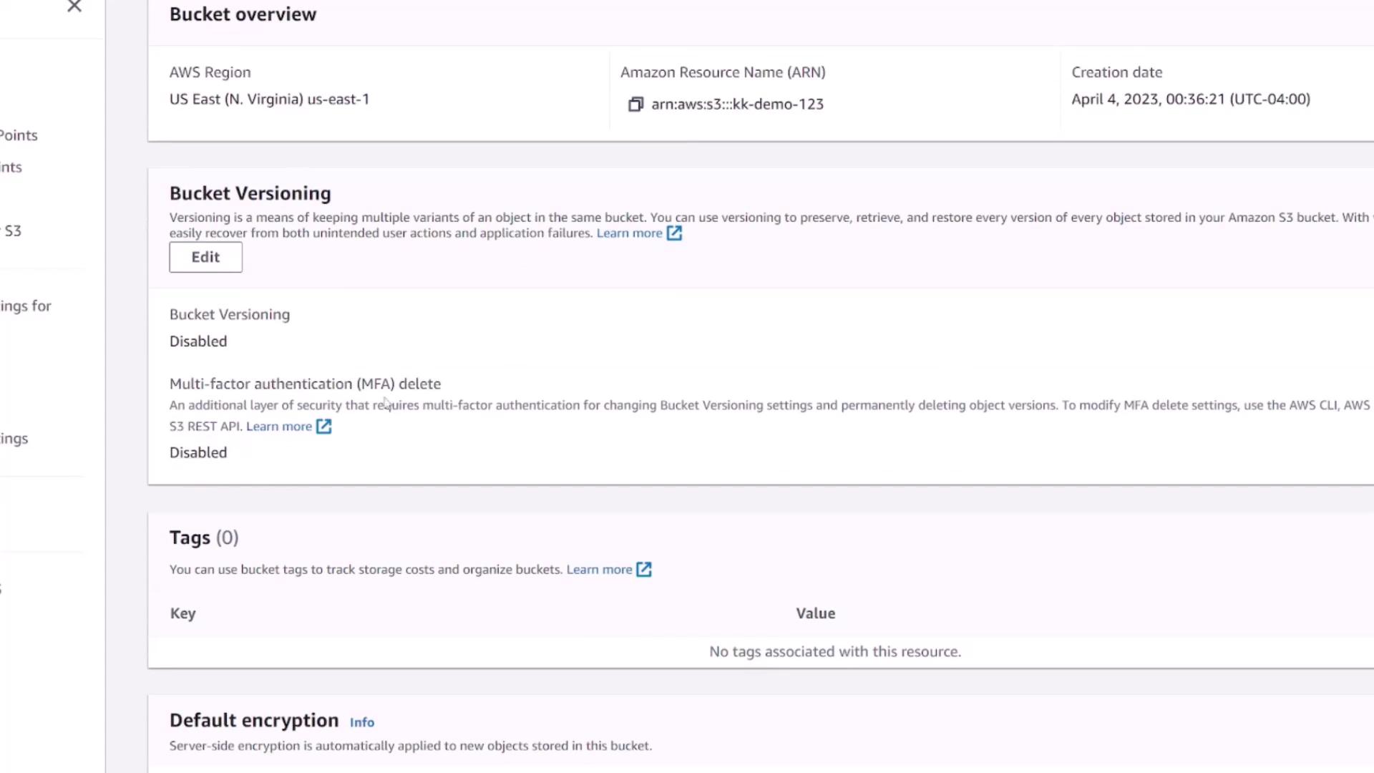Open the sidebar item ending in 'ings for'
Image resolution: width=1374 pixels, height=773 pixels.
tap(26, 306)
